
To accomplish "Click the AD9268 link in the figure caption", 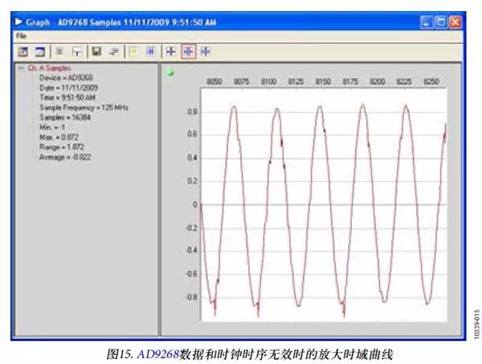I will [158, 354].
